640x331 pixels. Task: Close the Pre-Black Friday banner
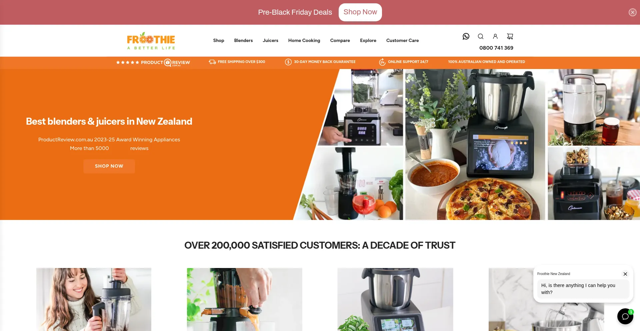tap(632, 12)
